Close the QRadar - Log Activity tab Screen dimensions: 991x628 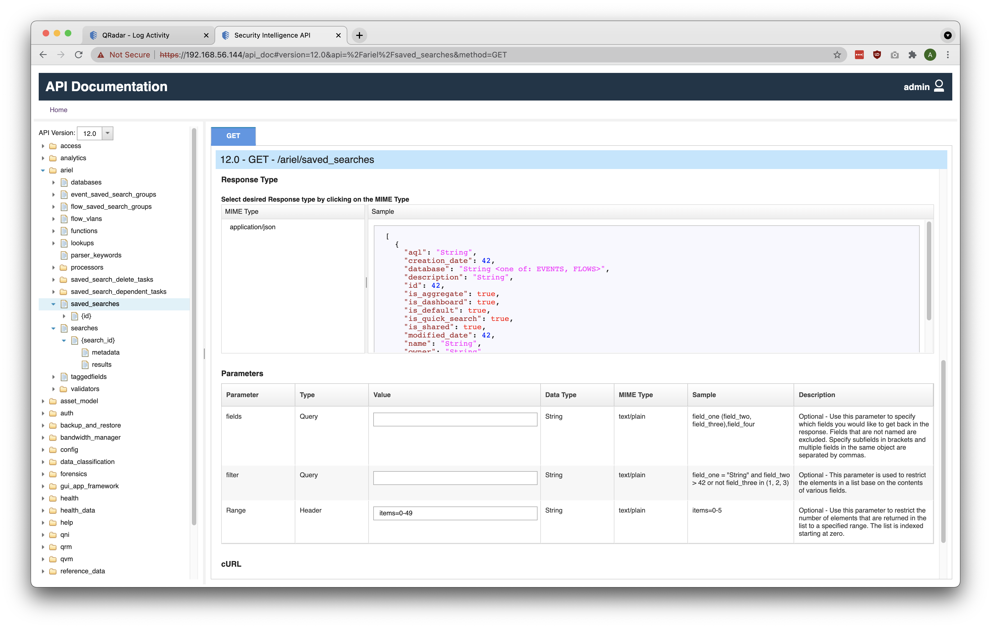(x=206, y=35)
